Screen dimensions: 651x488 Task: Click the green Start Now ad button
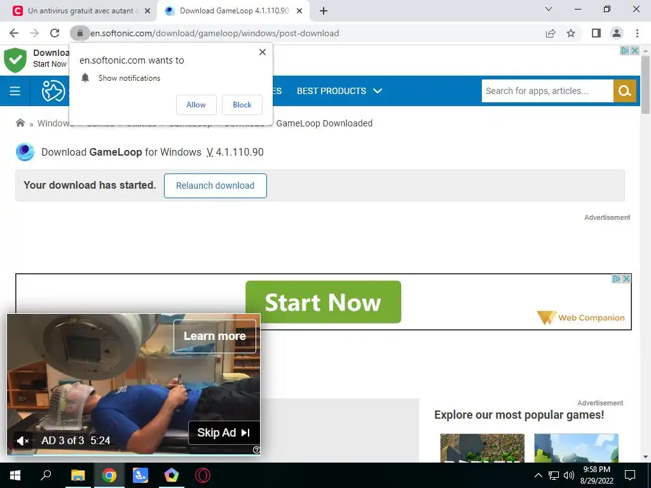point(323,302)
